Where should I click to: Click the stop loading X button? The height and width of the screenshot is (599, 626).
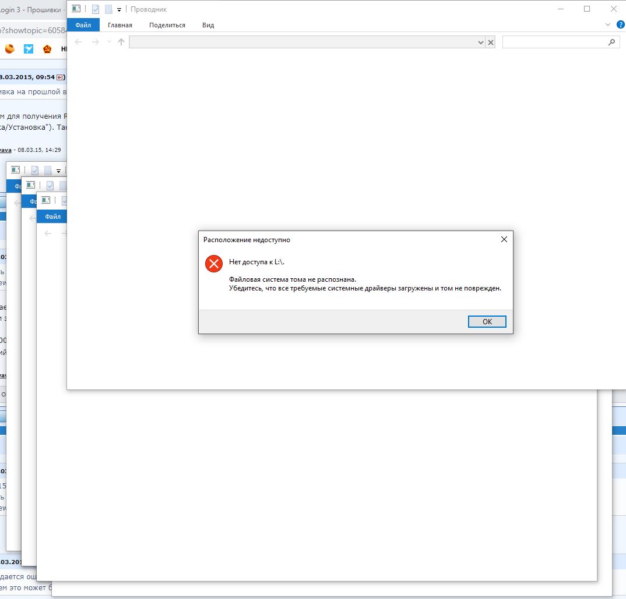tap(491, 42)
